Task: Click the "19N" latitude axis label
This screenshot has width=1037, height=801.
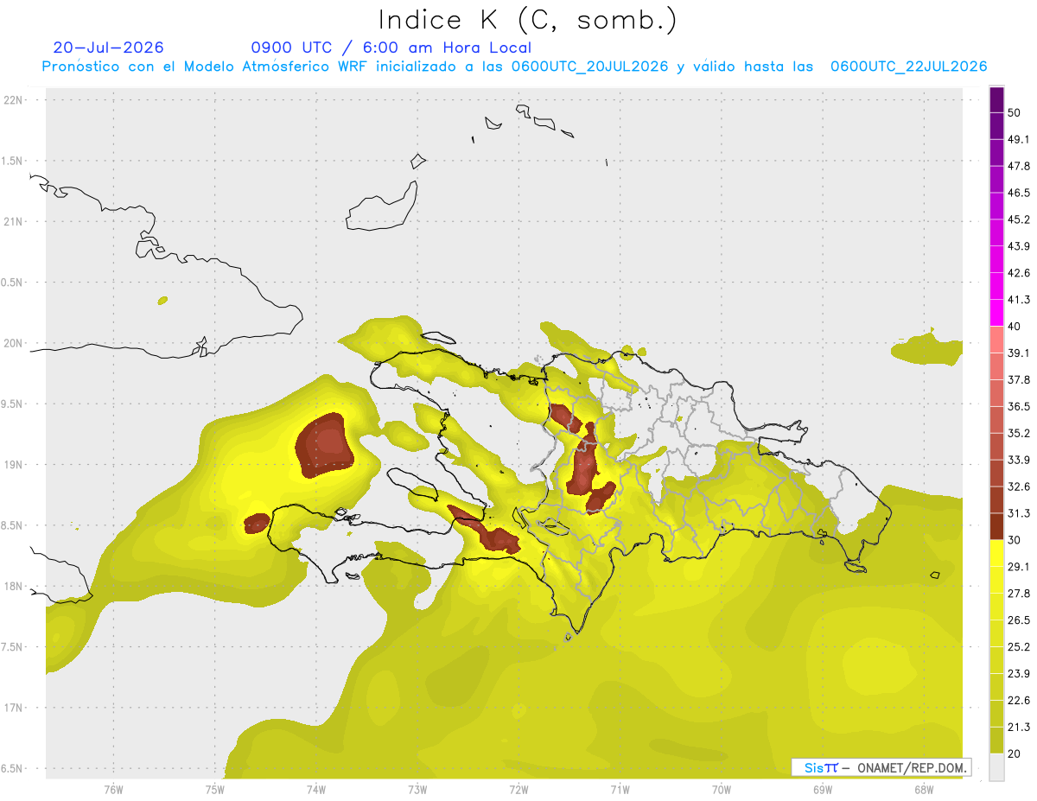Action: (14, 465)
